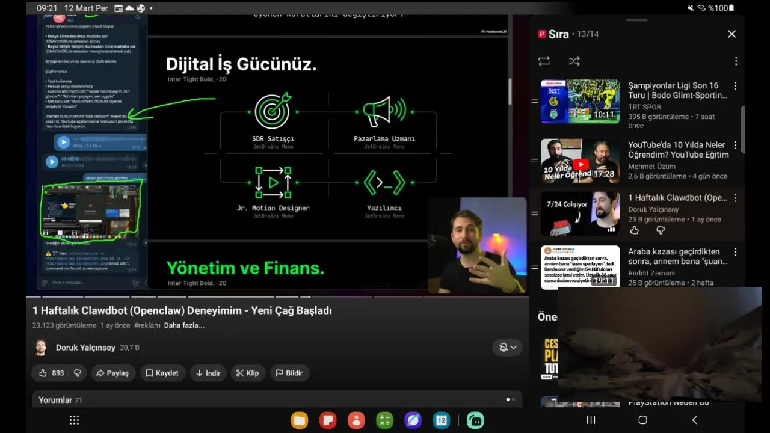Go back with the navigation arrow
This screenshot has width=770, height=433.
point(695,420)
